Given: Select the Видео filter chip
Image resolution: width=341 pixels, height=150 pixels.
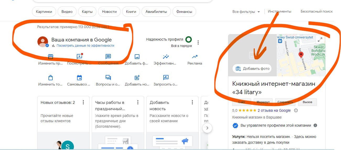Looking at the screenshot, I should (67, 12).
